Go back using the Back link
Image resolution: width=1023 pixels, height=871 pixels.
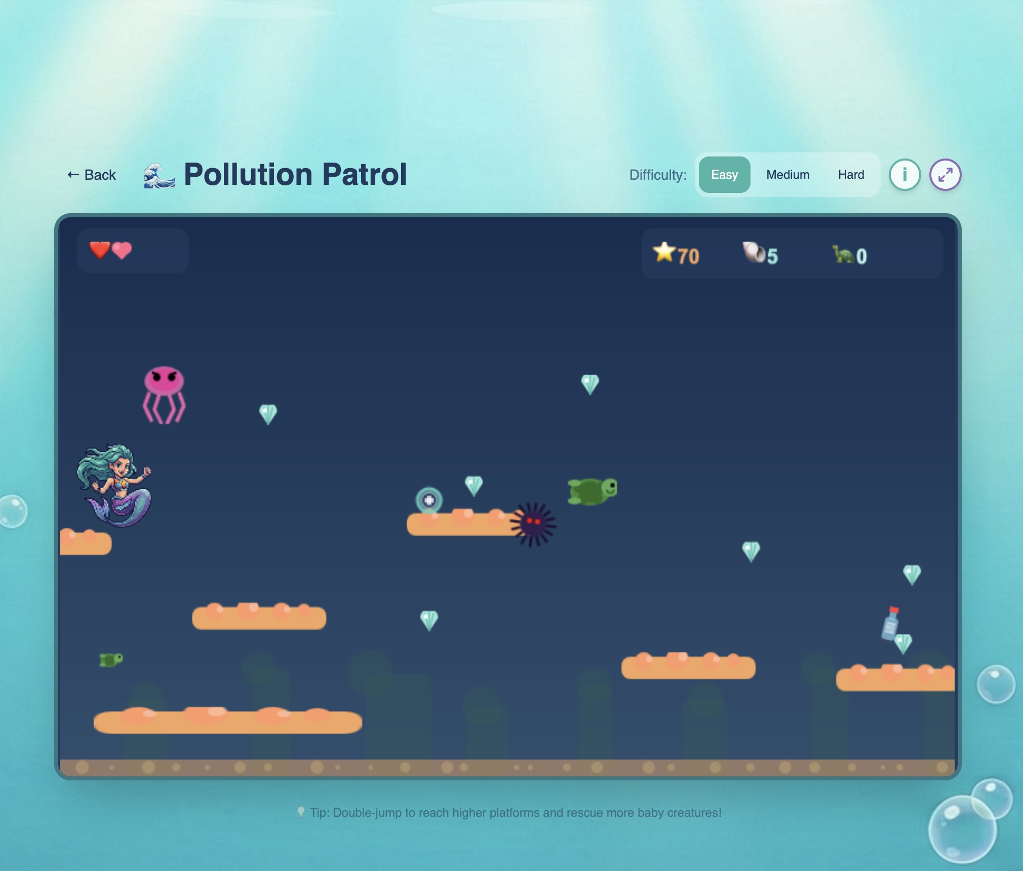(92, 175)
